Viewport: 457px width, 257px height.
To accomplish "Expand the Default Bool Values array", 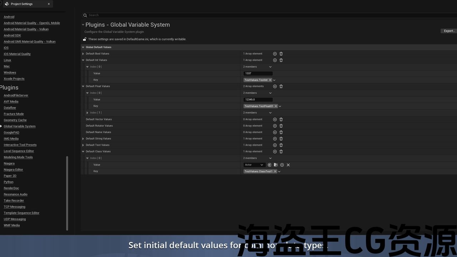I will click(x=83, y=54).
